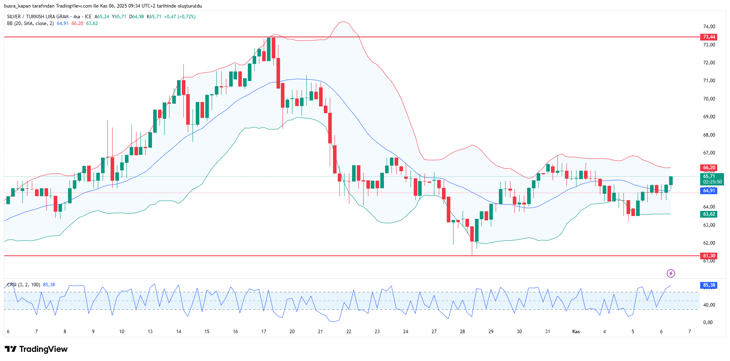Click the SILVER / TURKISH LIRA GRAM title
The height and width of the screenshot is (361, 730).
coord(38,17)
